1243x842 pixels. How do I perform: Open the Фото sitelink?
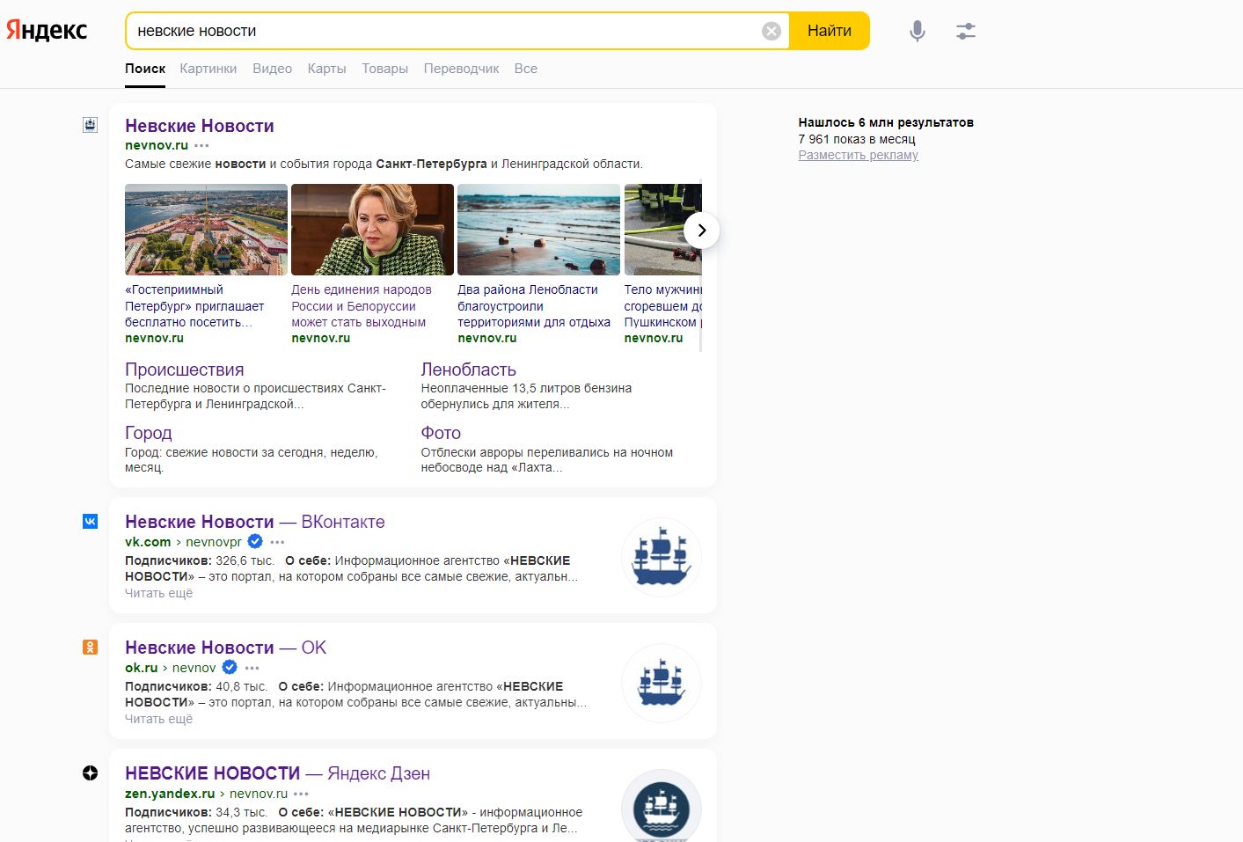click(x=441, y=433)
